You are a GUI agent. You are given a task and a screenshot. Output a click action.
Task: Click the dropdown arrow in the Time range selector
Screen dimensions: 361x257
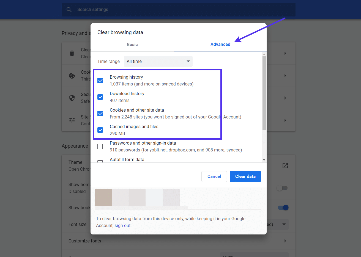coord(188,61)
